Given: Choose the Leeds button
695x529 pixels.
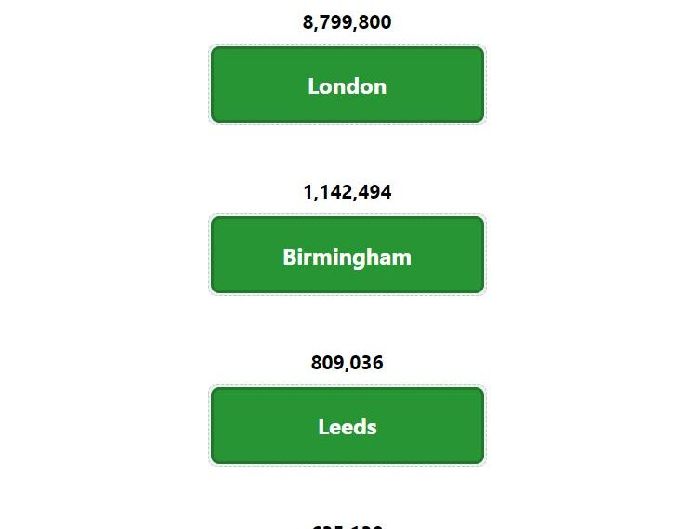Looking at the screenshot, I should [347, 425].
